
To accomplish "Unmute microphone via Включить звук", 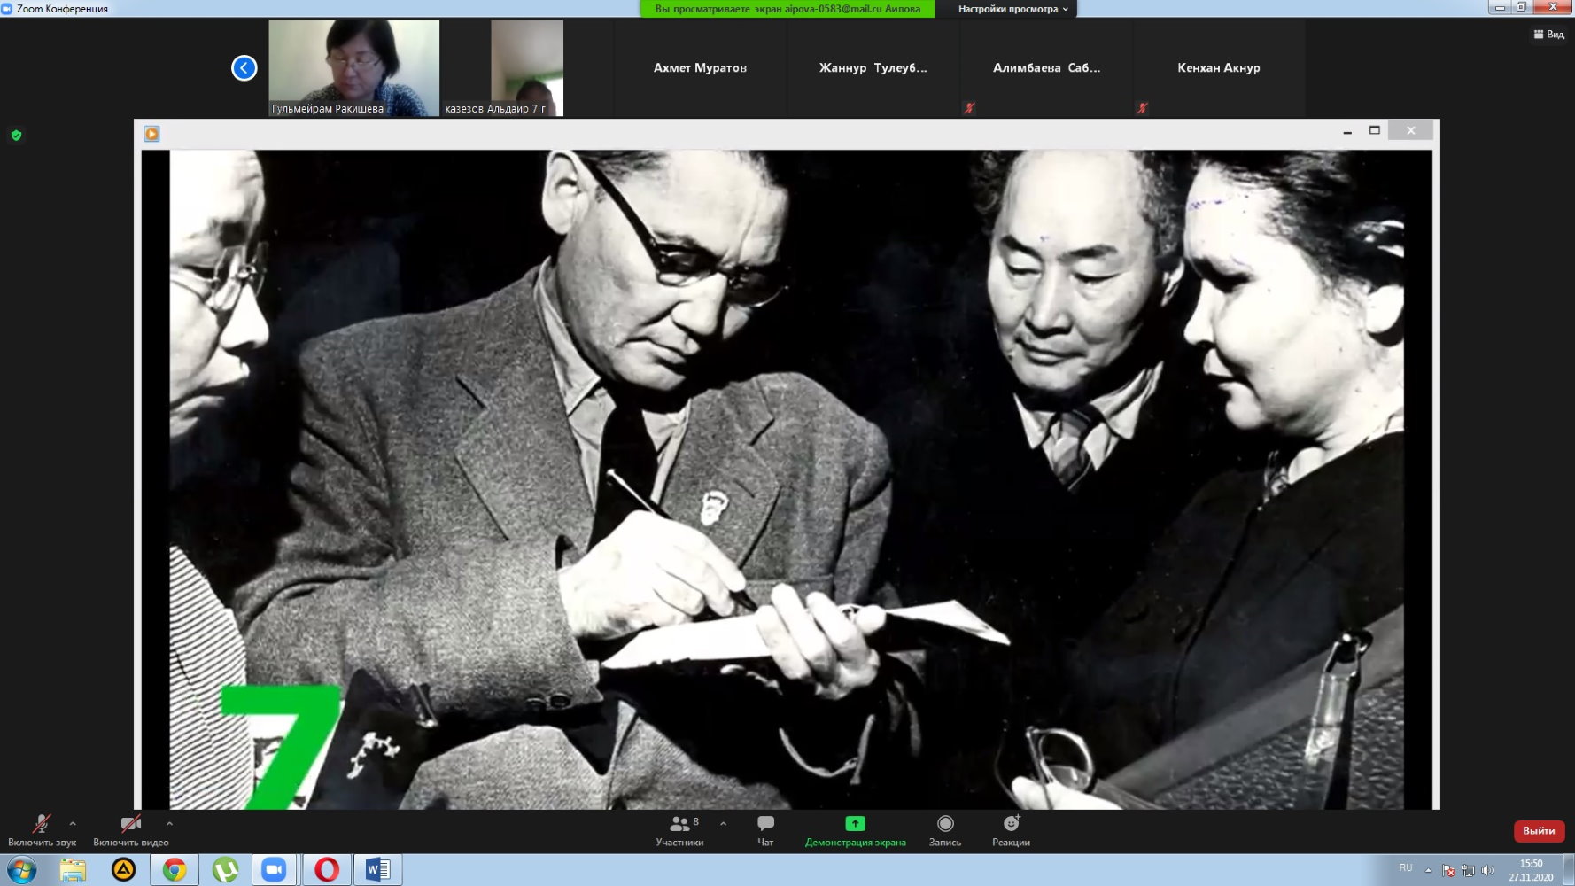I will coord(42,829).
